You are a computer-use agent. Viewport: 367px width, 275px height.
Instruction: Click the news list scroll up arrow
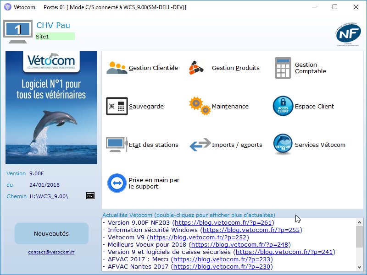click(x=359, y=222)
